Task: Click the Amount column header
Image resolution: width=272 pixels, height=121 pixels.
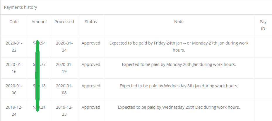Action: coord(39,22)
